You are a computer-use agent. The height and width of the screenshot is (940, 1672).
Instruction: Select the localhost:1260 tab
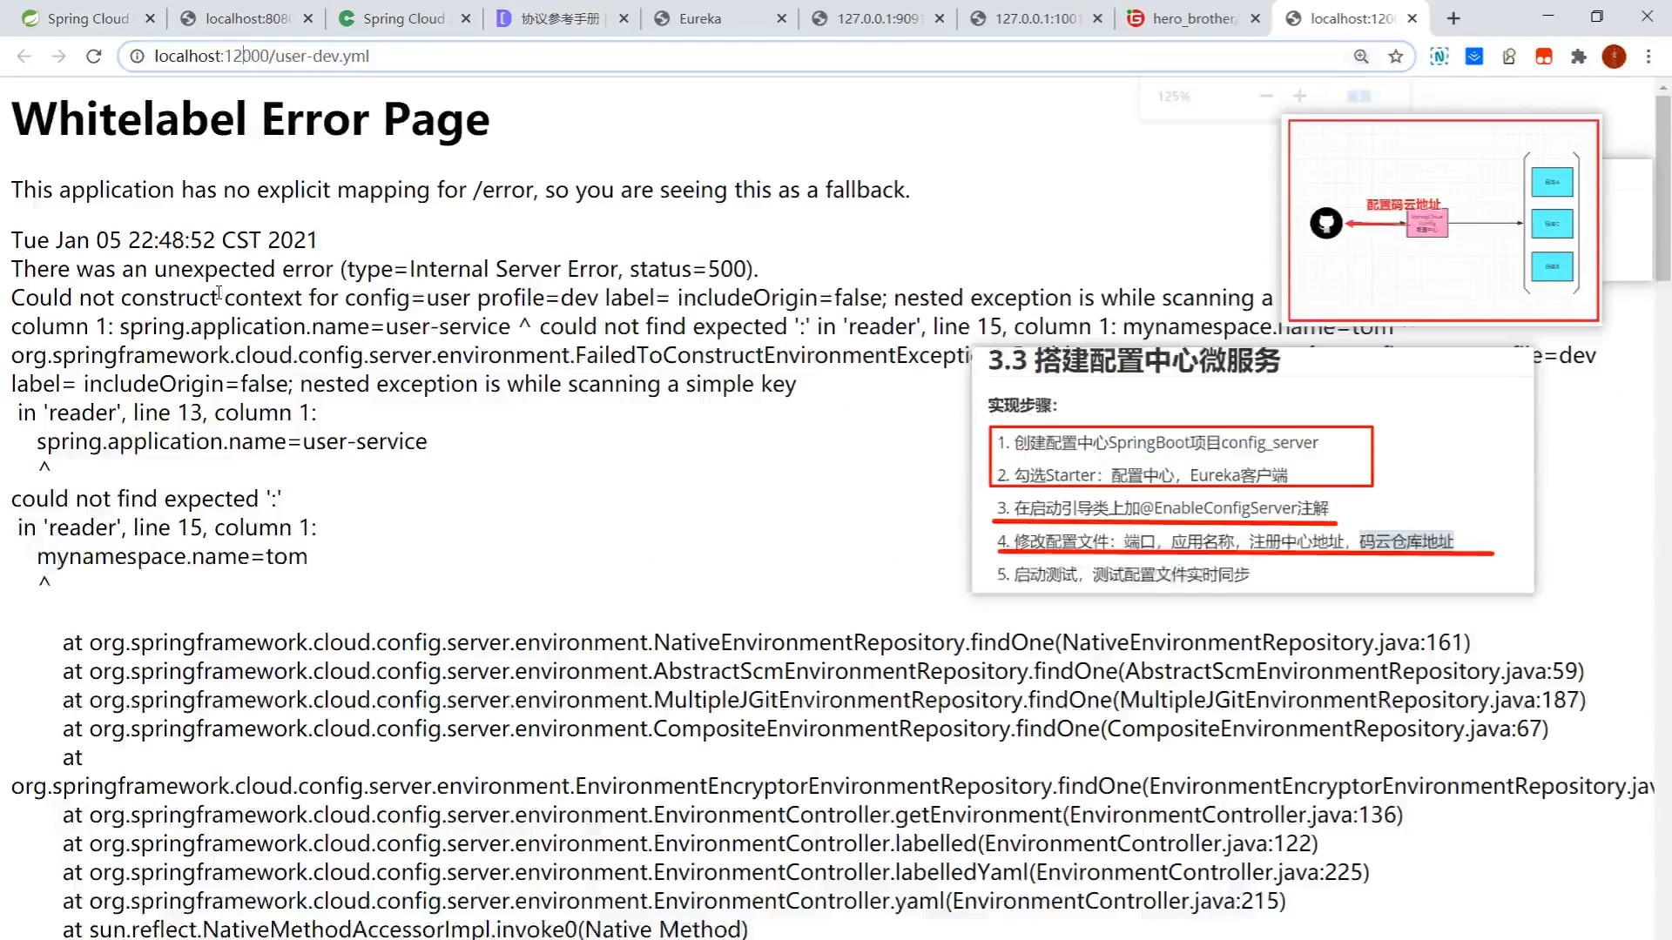[1351, 18]
